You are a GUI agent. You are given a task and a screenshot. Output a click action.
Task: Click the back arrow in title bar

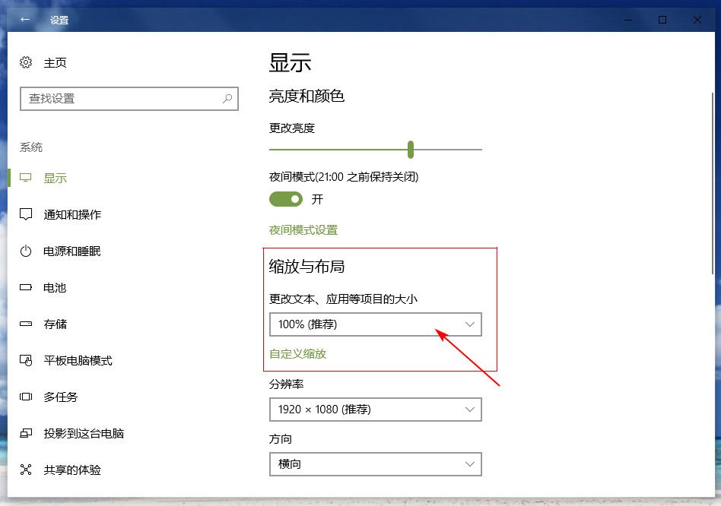[x=25, y=20]
